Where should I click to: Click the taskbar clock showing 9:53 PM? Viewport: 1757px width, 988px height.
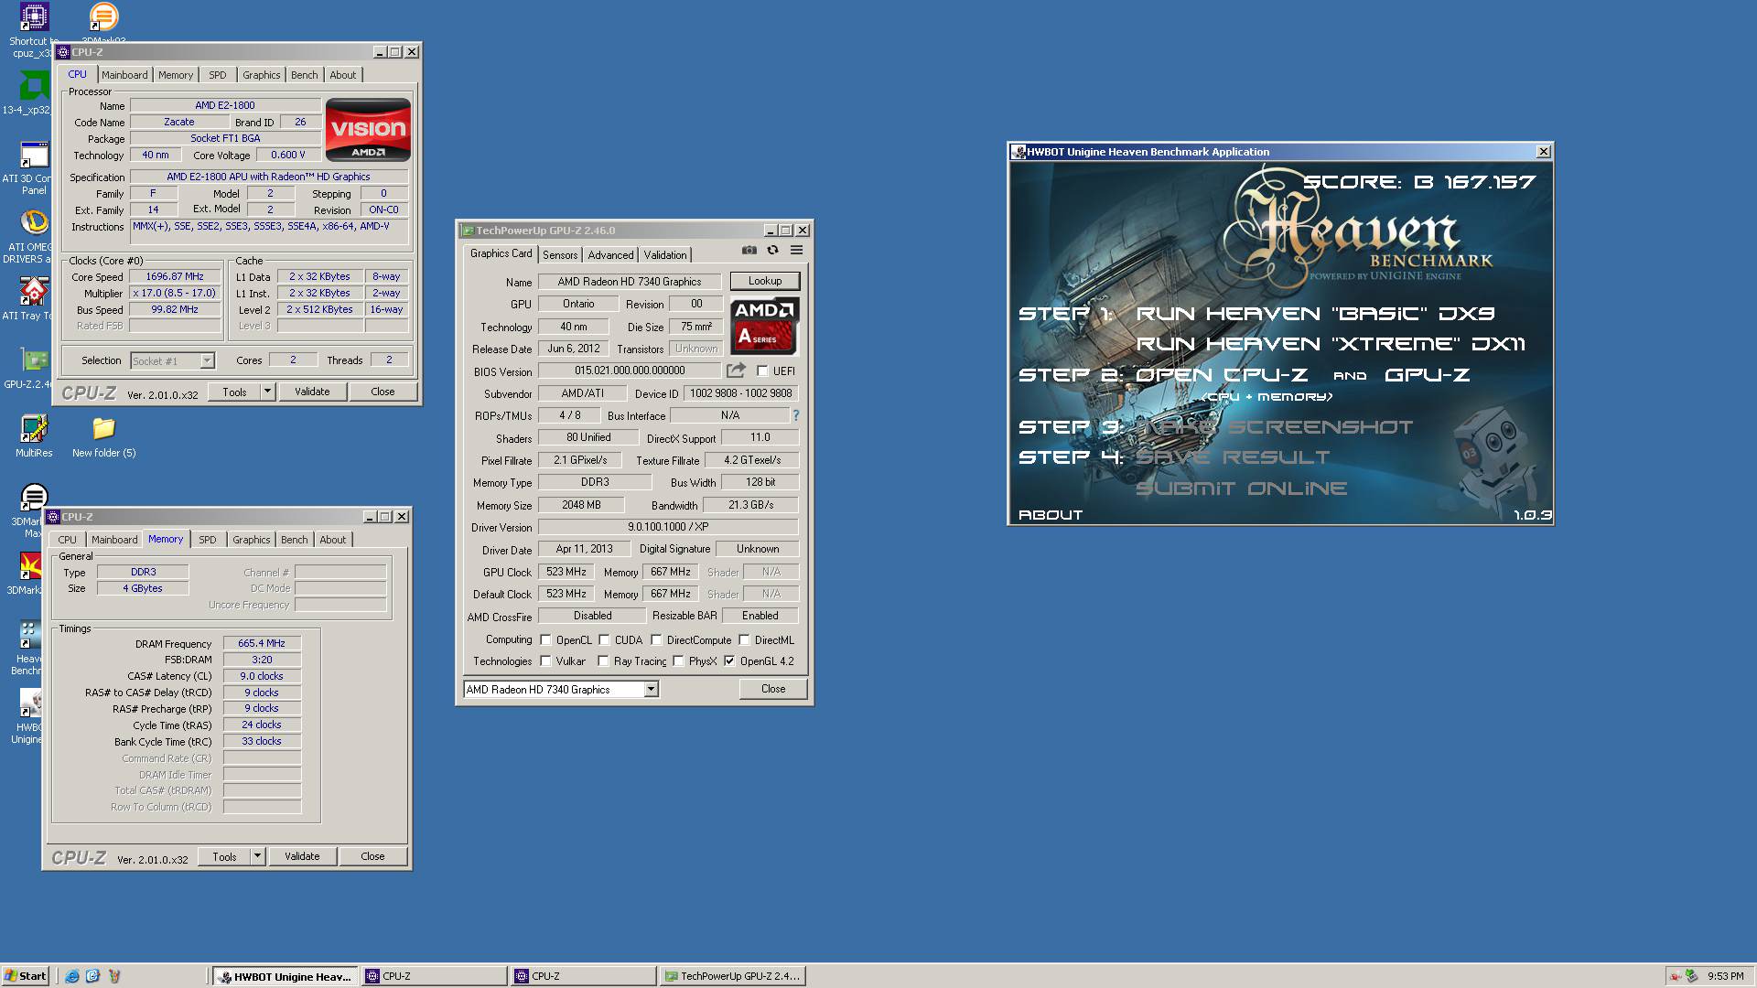pos(1725,976)
